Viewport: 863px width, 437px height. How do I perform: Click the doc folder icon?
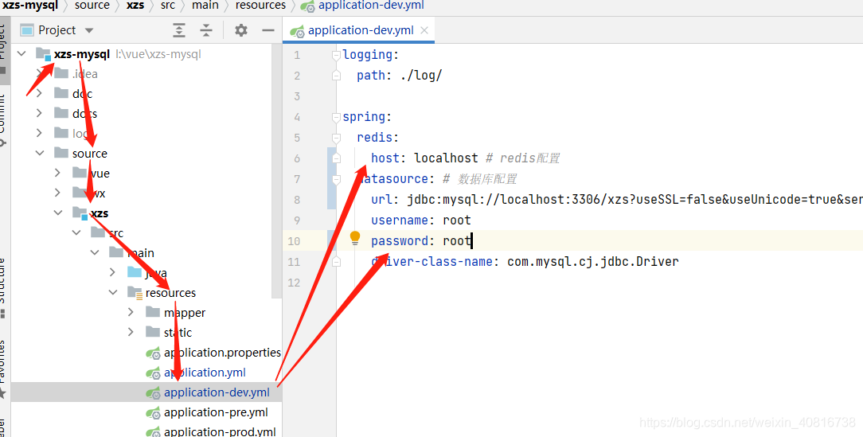click(61, 94)
